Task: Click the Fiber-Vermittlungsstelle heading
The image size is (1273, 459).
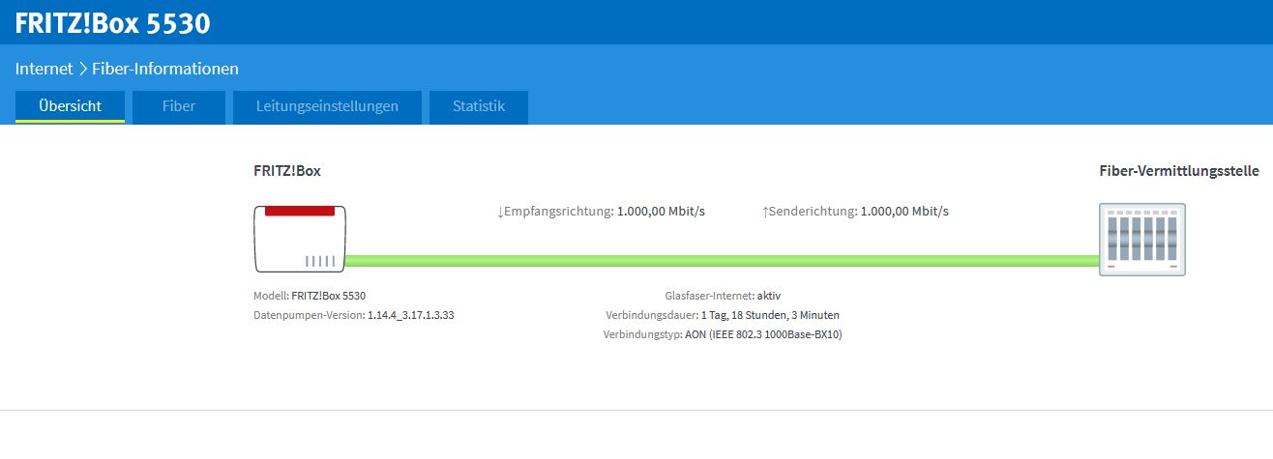Action: coord(1179,171)
